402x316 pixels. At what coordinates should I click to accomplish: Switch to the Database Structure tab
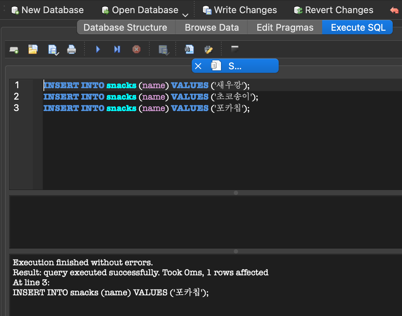point(125,27)
